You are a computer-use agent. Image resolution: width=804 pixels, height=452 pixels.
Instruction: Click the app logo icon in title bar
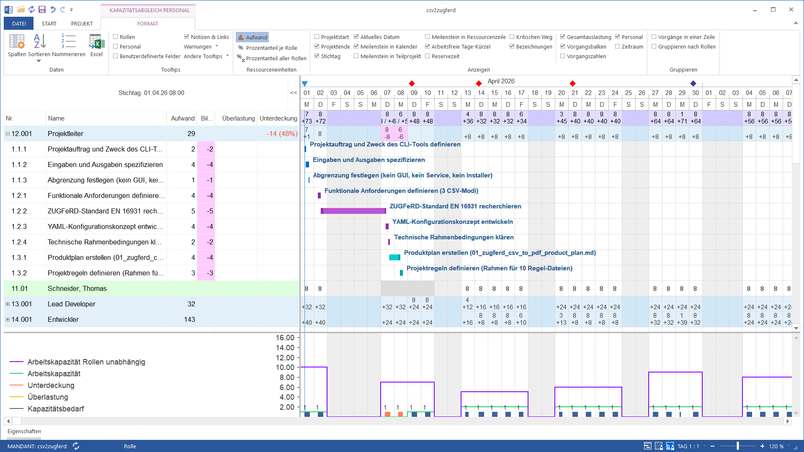pyautogui.click(x=8, y=10)
